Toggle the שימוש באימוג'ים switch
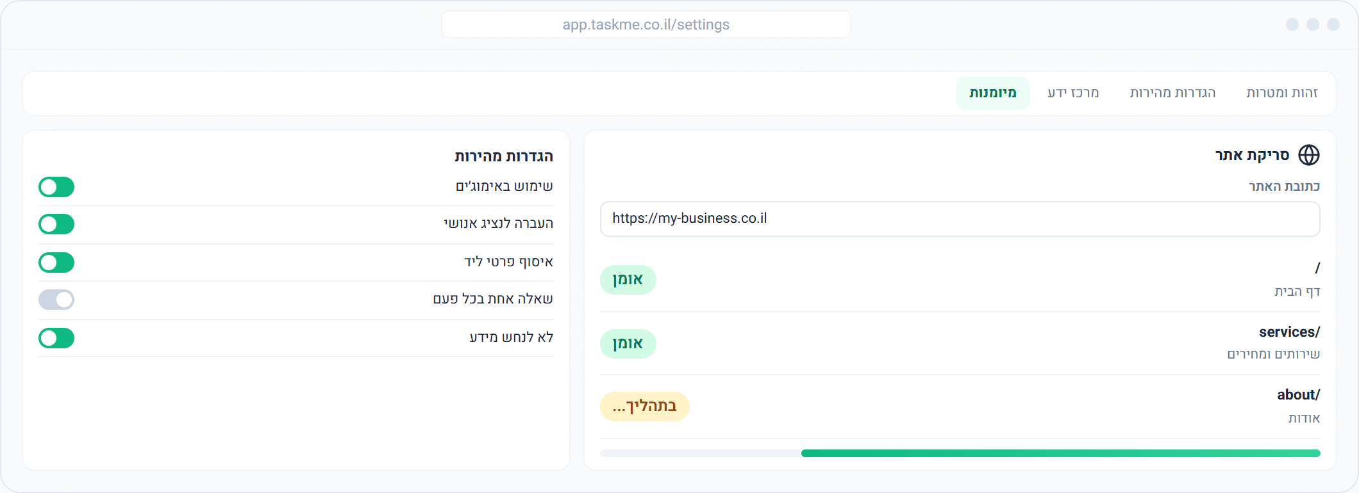 (56, 187)
